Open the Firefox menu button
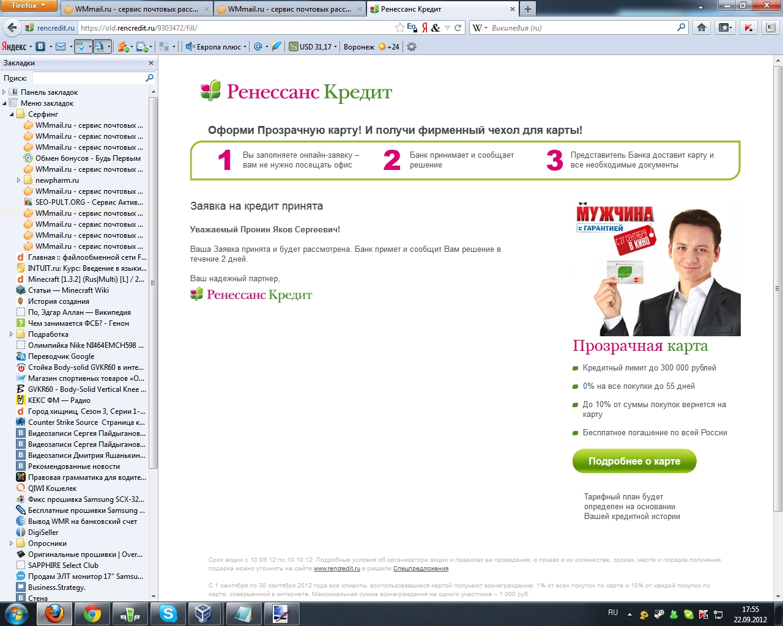Image resolution: width=783 pixels, height=626 pixels. click(x=29, y=6)
